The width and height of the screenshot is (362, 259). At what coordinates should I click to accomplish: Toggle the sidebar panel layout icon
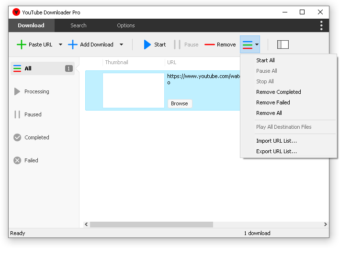(x=283, y=45)
